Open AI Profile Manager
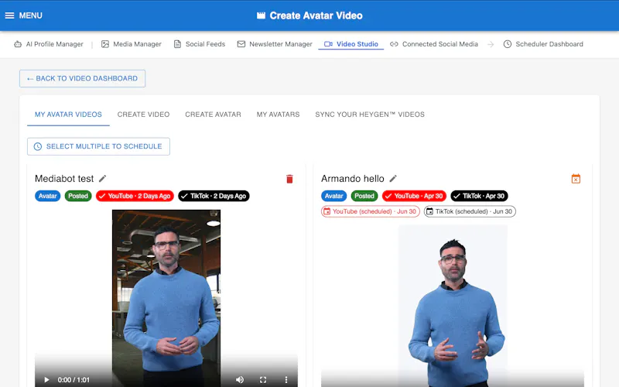The height and width of the screenshot is (387, 619). point(49,44)
